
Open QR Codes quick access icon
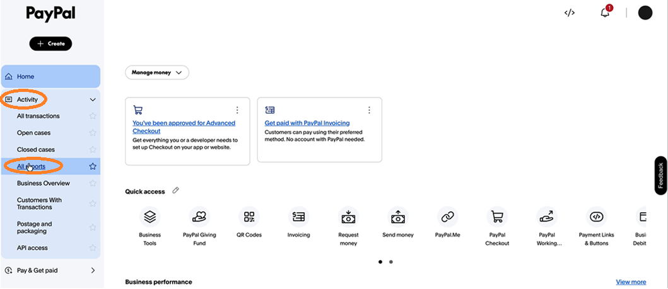tap(249, 217)
